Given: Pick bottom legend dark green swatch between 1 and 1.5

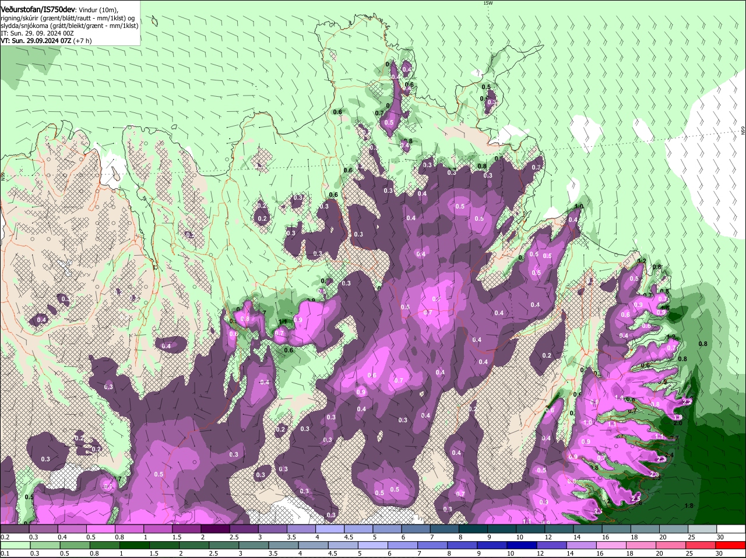Looking at the screenshot, I should tap(133, 545).
